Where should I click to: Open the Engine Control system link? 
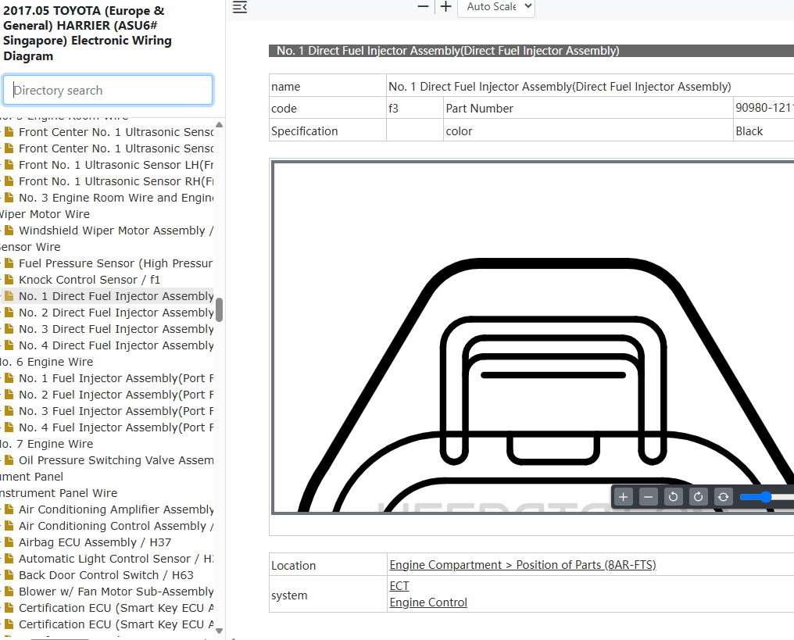click(x=428, y=602)
